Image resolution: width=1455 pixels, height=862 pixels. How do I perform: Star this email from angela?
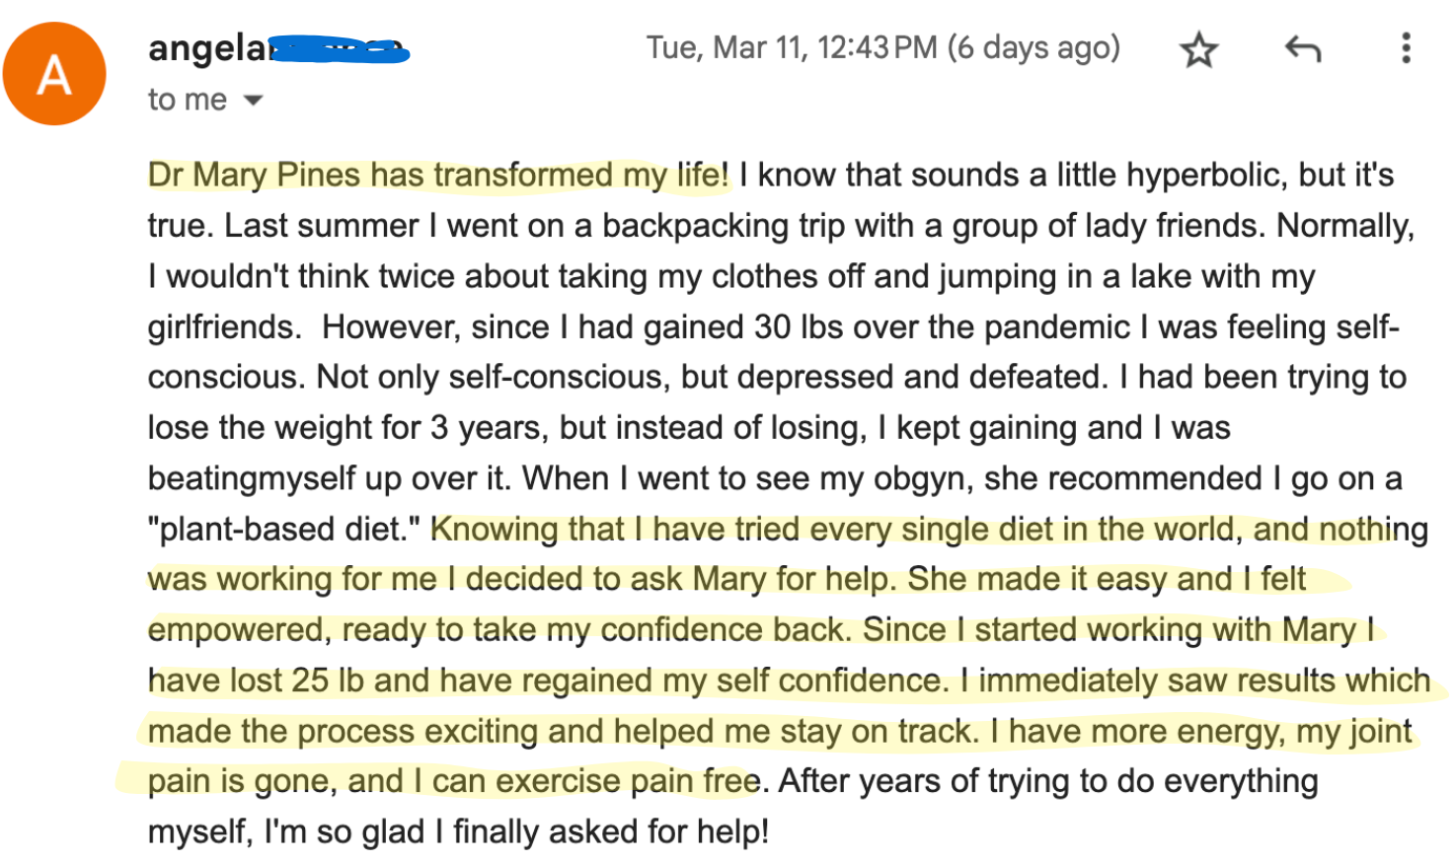[x=1198, y=49]
